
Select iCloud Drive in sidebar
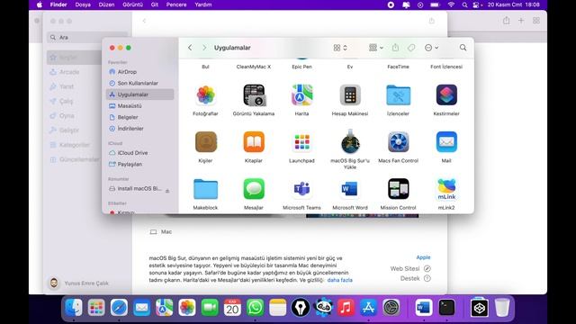pos(140,153)
